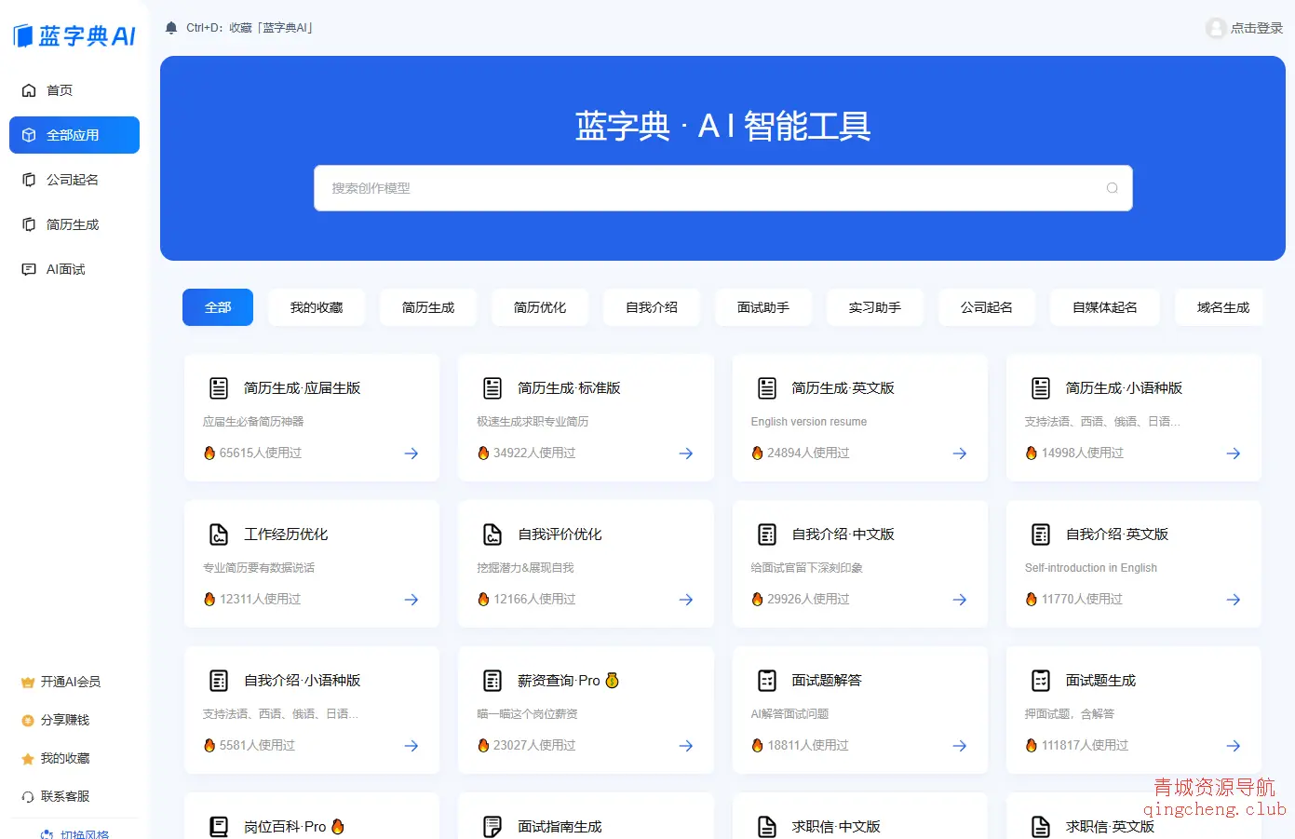Select the 首页 home icon in sidebar
Viewport: 1295px width, 839px height.
[x=28, y=89]
